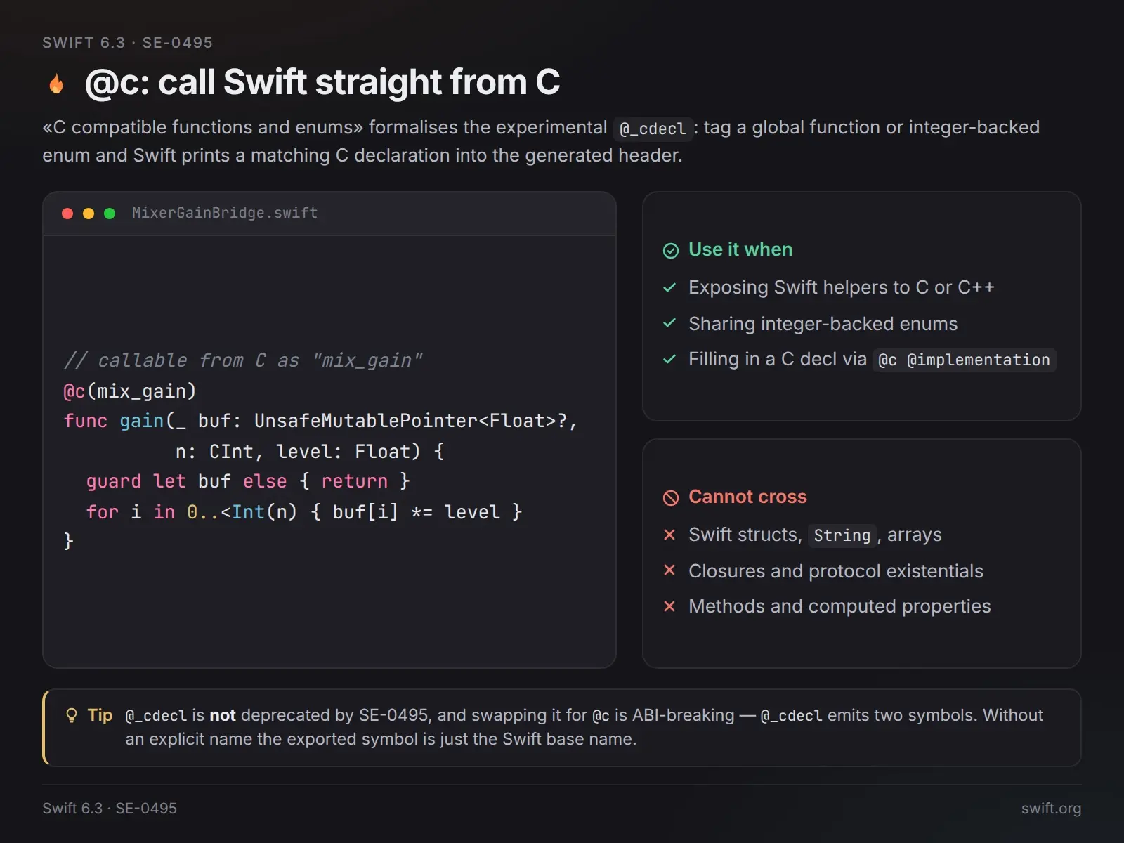Viewport: 1124px width, 843px height.
Task: Click the 'String' code chip
Action: pos(842,536)
